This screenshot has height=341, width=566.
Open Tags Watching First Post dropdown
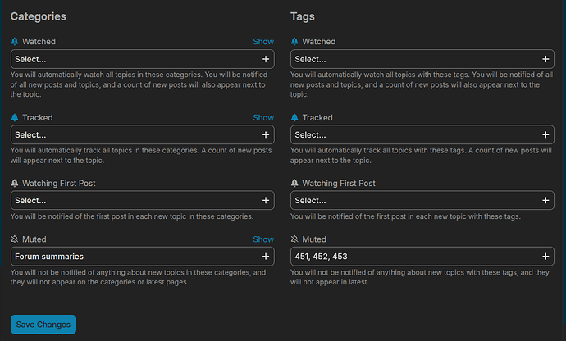[422, 201]
